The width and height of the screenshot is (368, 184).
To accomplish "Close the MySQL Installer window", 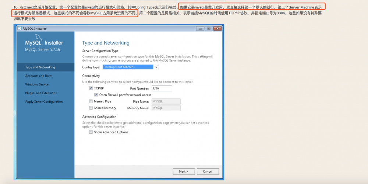I will coord(217,29).
